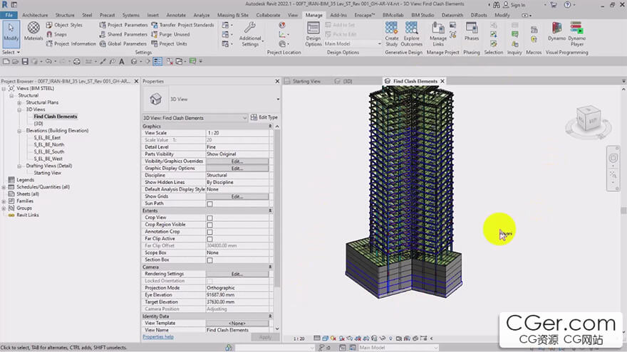
Task: Edit Rendering Settings
Action: click(237, 274)
